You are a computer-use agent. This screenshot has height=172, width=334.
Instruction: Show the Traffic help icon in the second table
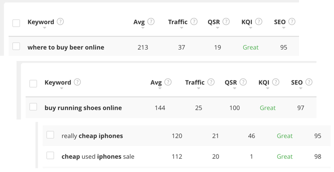(211, 82)
